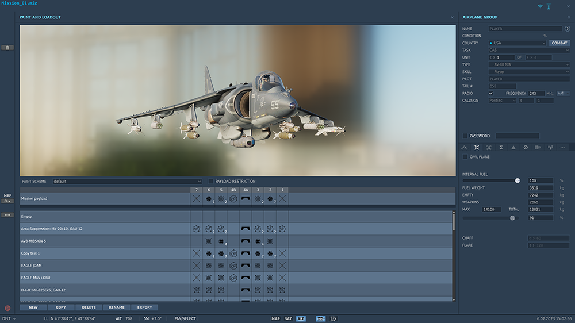Click the trash icon in left sidebar

point(7,48)
